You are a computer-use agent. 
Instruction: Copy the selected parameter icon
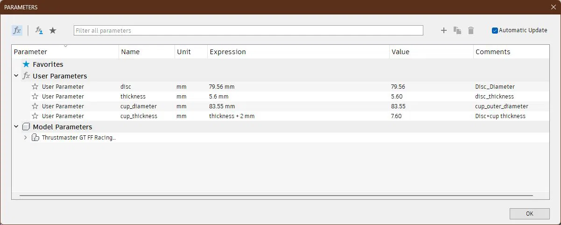[457, 30]
